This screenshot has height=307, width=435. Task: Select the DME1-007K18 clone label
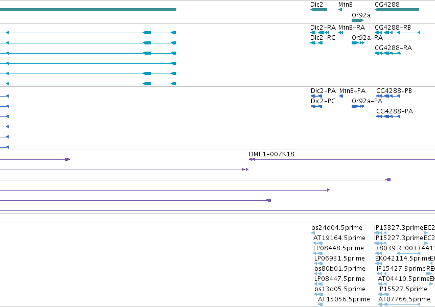(x=271, y=154)
